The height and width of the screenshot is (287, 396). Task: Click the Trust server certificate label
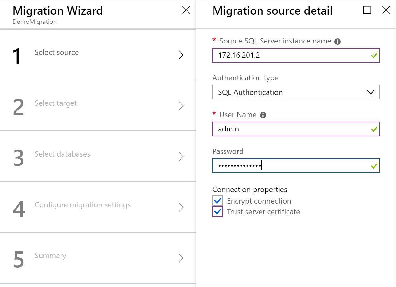pos(263,212)
